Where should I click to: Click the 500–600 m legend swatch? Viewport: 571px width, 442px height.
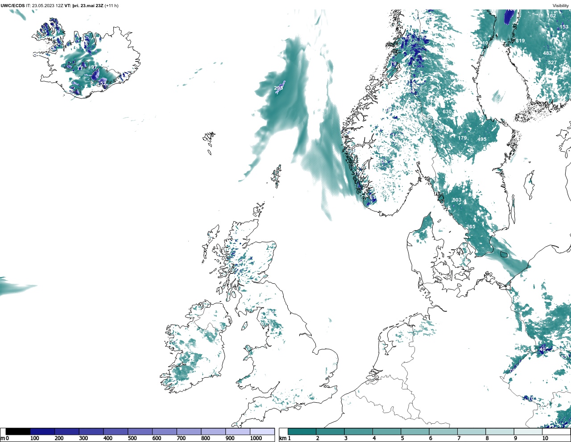140,431
